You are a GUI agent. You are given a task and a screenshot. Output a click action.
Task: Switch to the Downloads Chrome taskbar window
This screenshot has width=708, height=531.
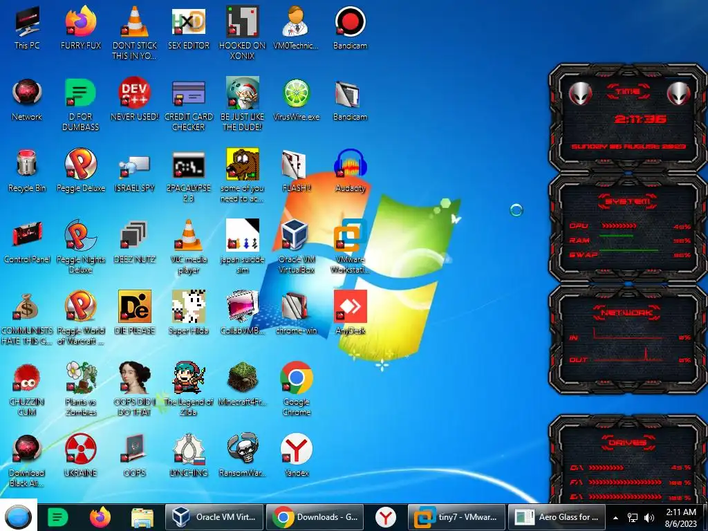(x=315, y=517)
